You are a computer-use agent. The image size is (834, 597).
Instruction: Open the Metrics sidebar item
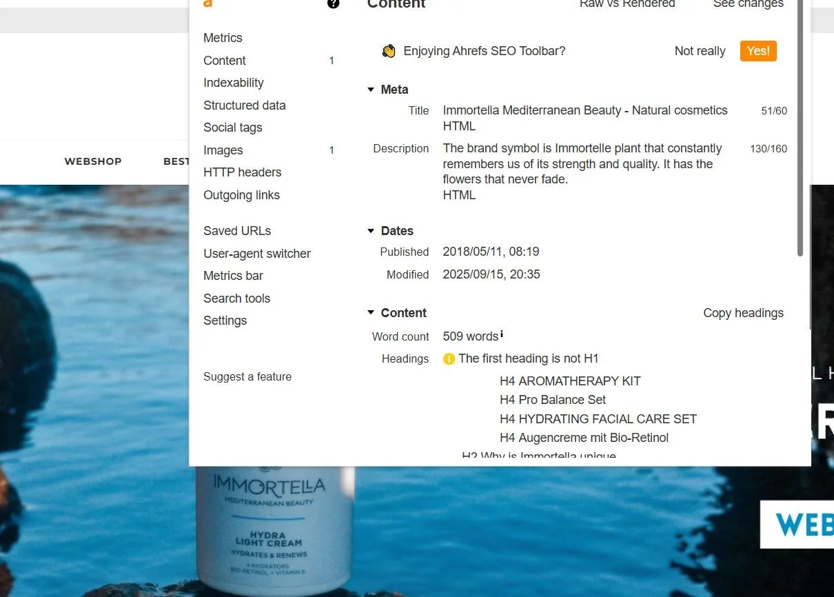point(223,38)
